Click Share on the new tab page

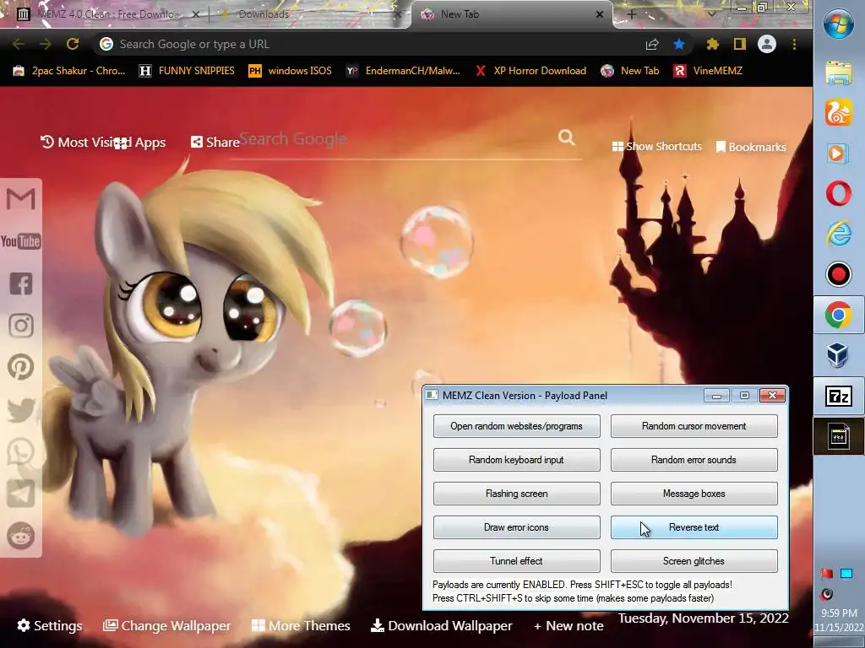tap(215, 142)
